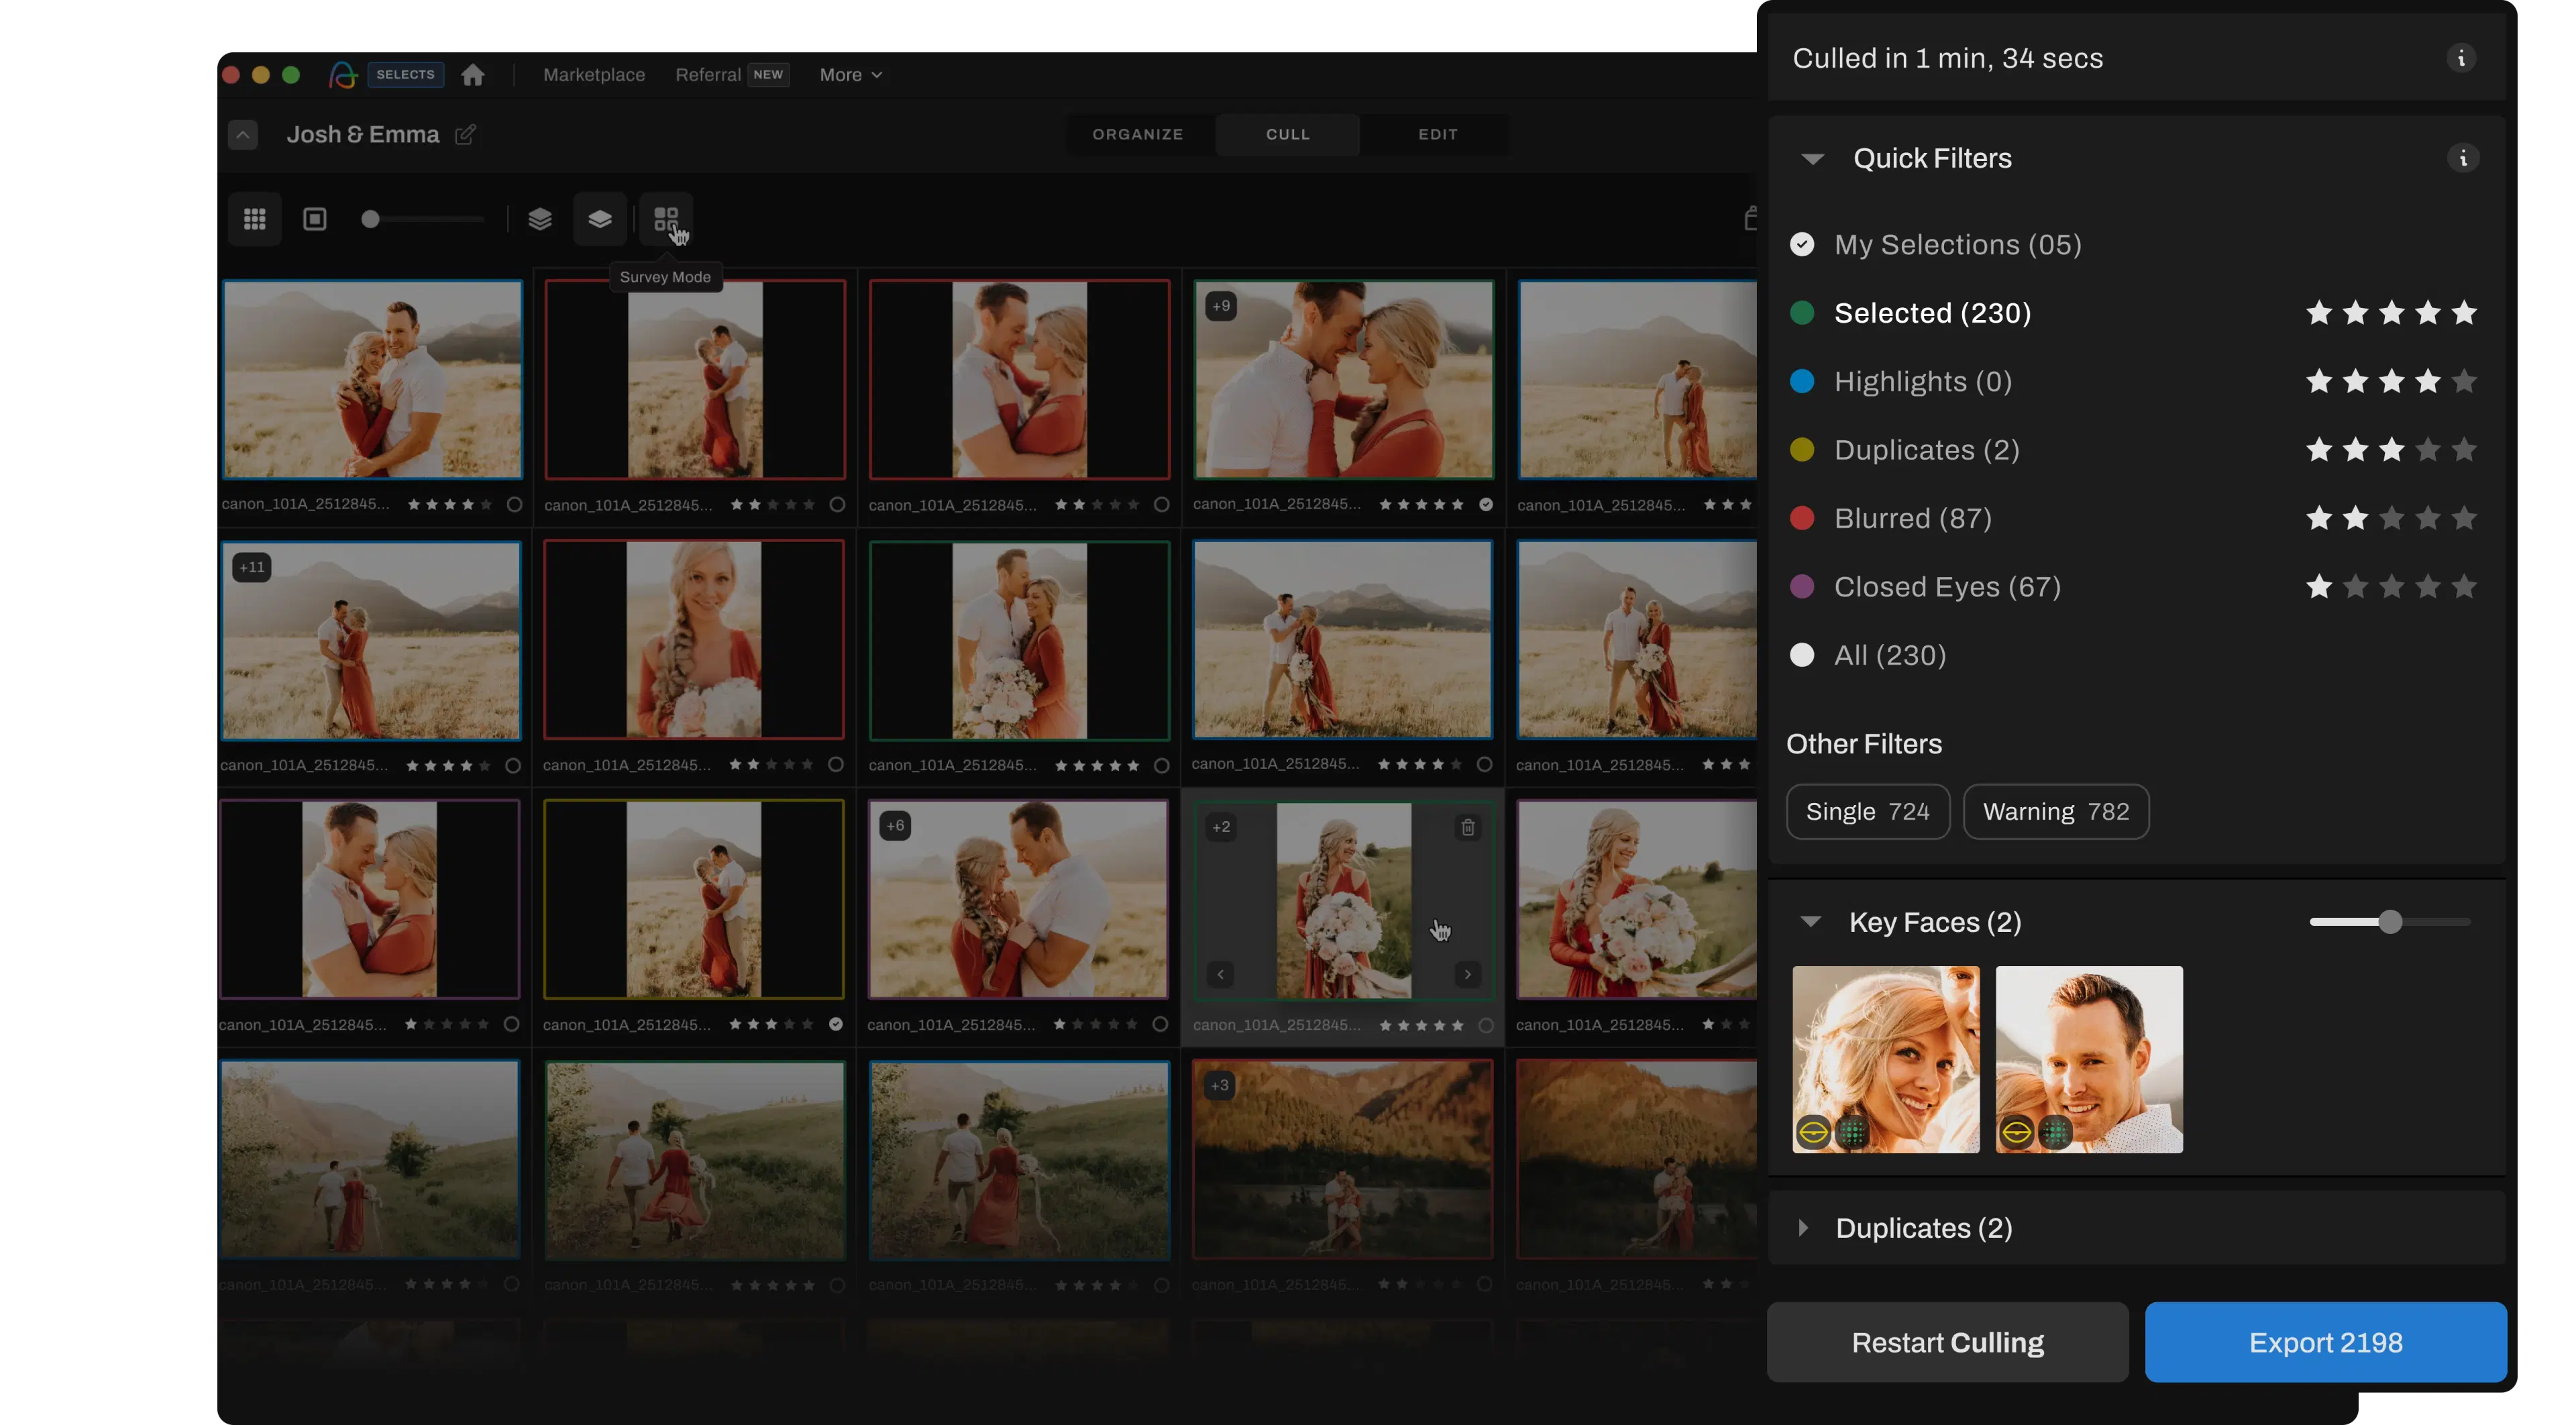This screenshot has width=2576, height=1425.
Task: Toggle selection circle under +9 stack photo
Action: pyautogui.click(x=1486, y=504)
